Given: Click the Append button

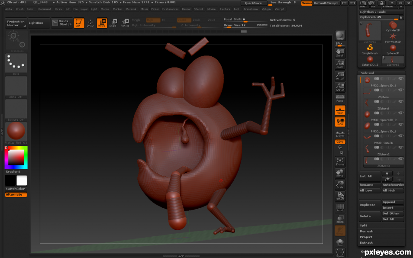Looking at the screenshot, I should point(393,202).
